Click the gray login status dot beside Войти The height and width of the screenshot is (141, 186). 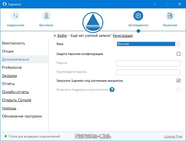click(x=55, y=36)
